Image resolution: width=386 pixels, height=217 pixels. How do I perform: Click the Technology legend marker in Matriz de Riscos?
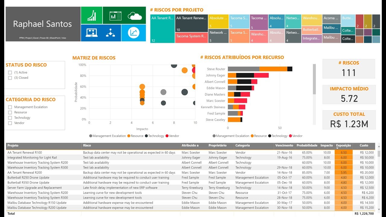coord(147,136)
